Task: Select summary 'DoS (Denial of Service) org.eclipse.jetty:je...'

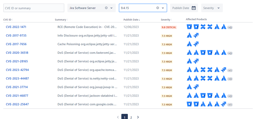Action: (x=87, y=61)
